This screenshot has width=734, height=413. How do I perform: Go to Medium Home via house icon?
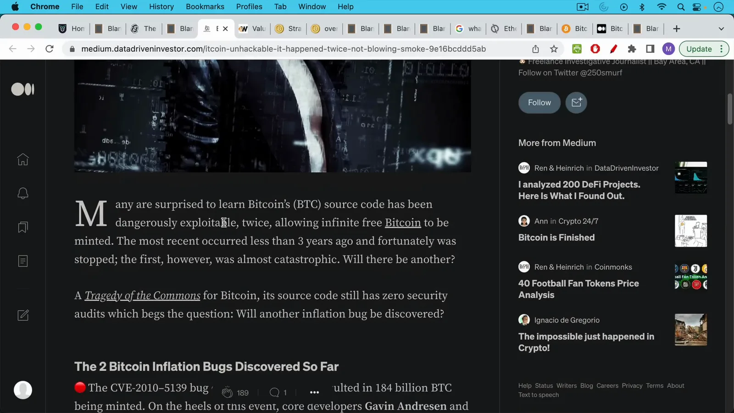coord(23,159)
